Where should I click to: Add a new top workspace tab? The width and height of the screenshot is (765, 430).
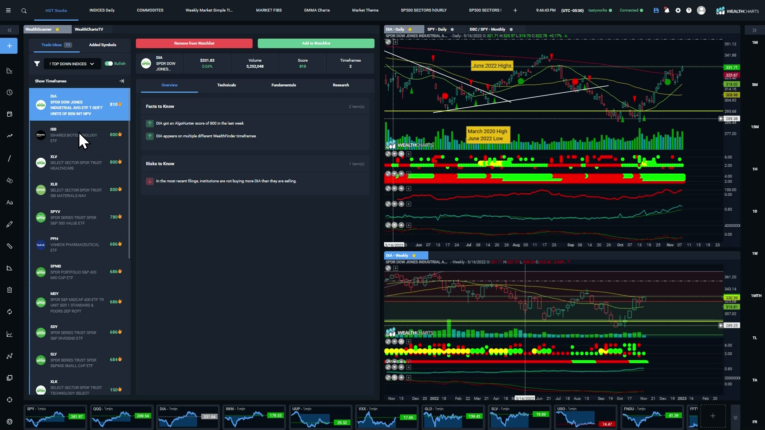point(515,10)
